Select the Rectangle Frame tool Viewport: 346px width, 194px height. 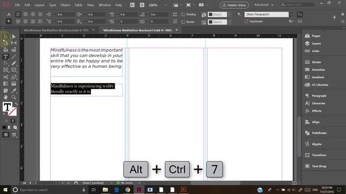(5, 70)
